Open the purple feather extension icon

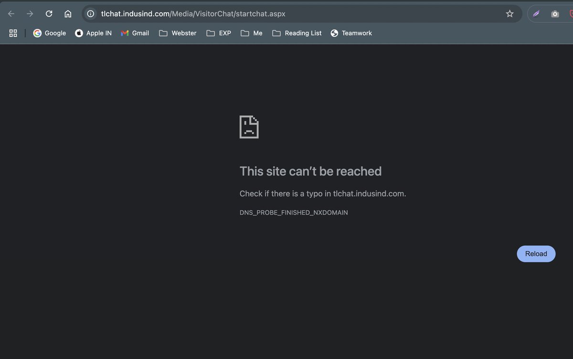point(536,14)
